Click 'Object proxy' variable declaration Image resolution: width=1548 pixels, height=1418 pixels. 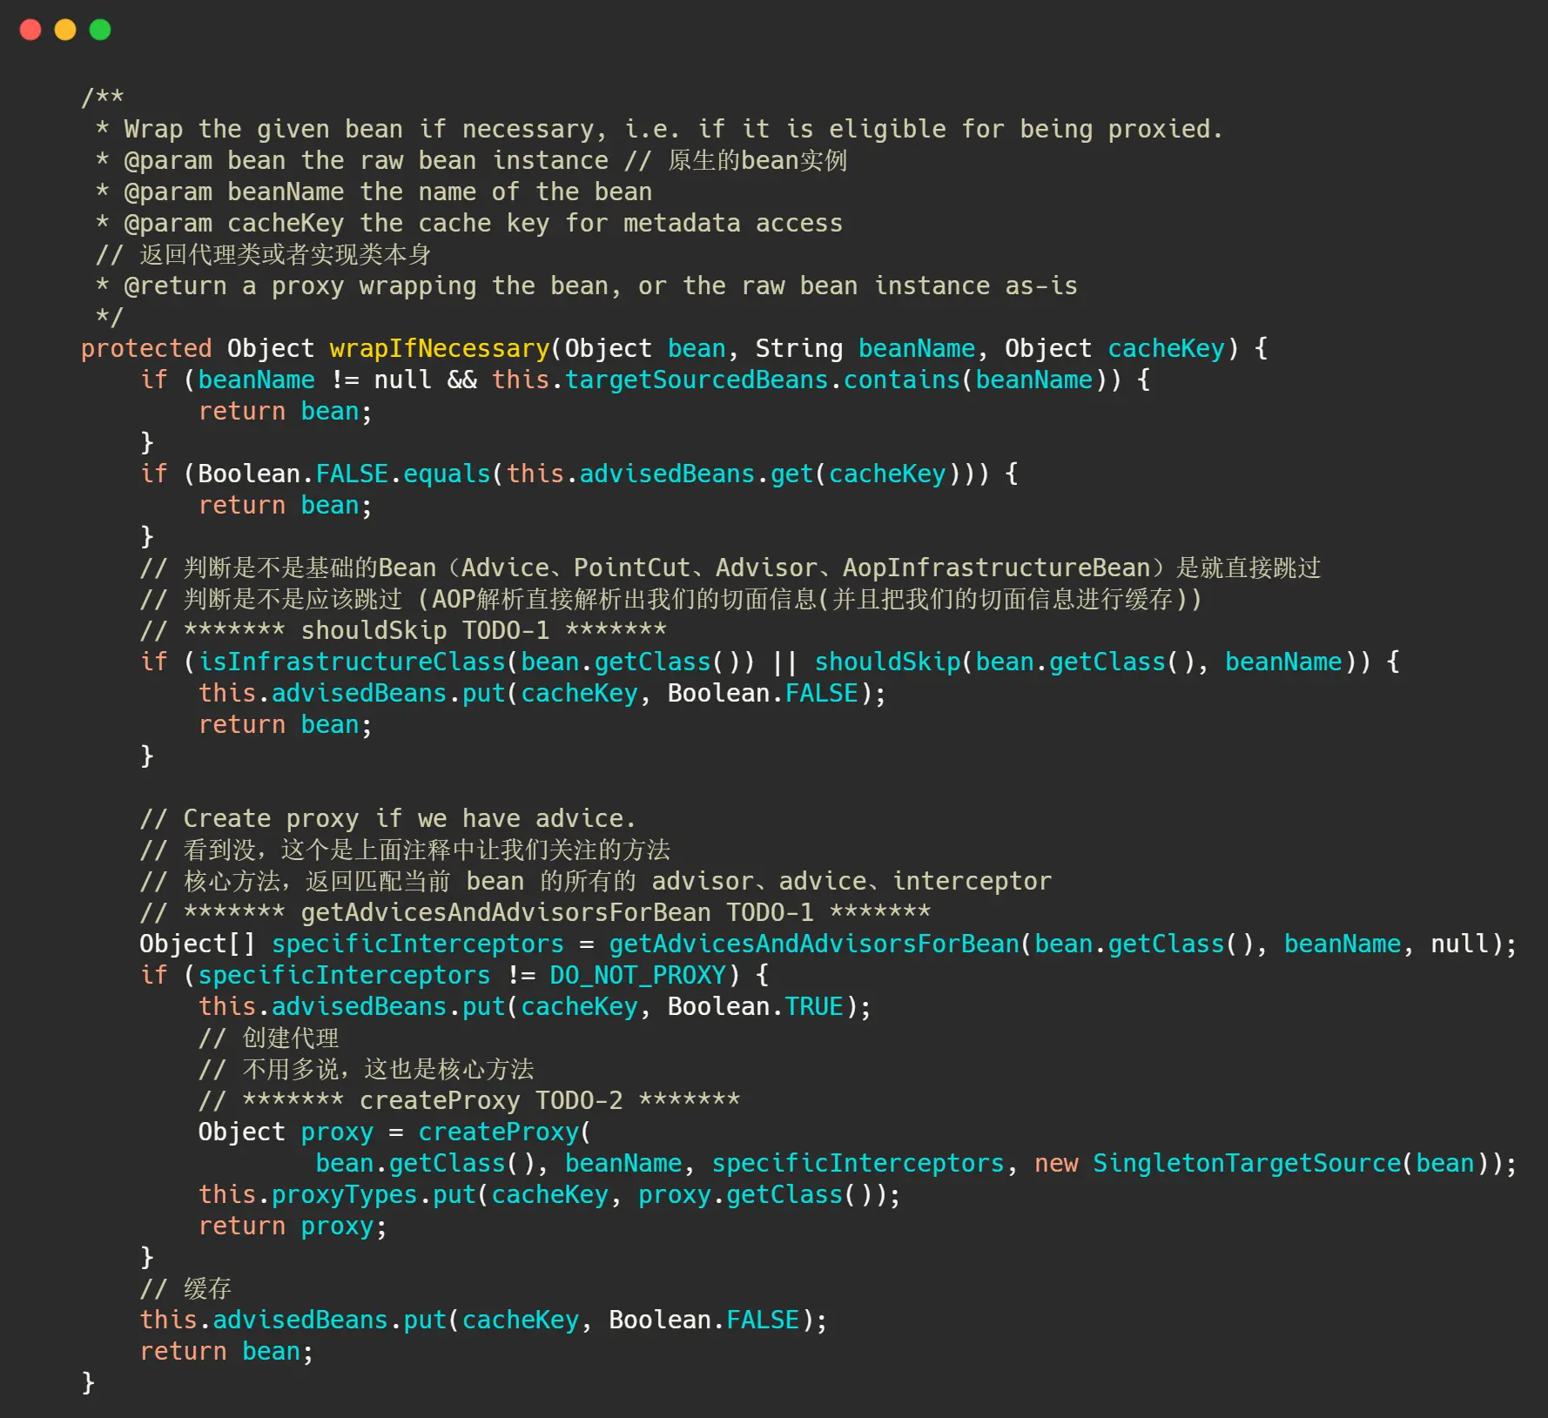(286, 1132)
